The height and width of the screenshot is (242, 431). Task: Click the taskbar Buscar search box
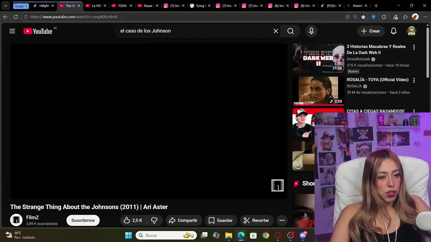(x=167, y=235)
